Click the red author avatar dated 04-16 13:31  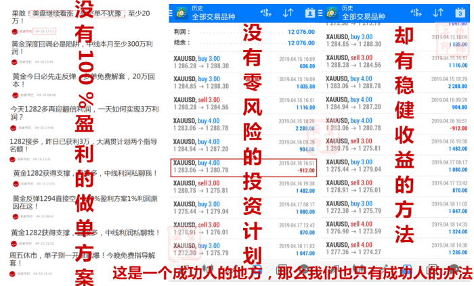pyautogui.click(x=12, y=160)
